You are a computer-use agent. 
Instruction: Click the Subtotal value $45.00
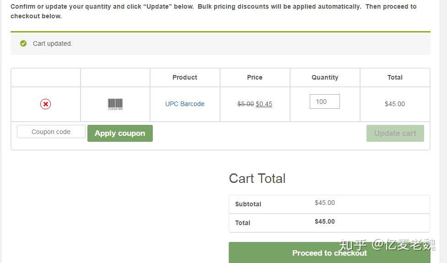click(x=325, y=203)
